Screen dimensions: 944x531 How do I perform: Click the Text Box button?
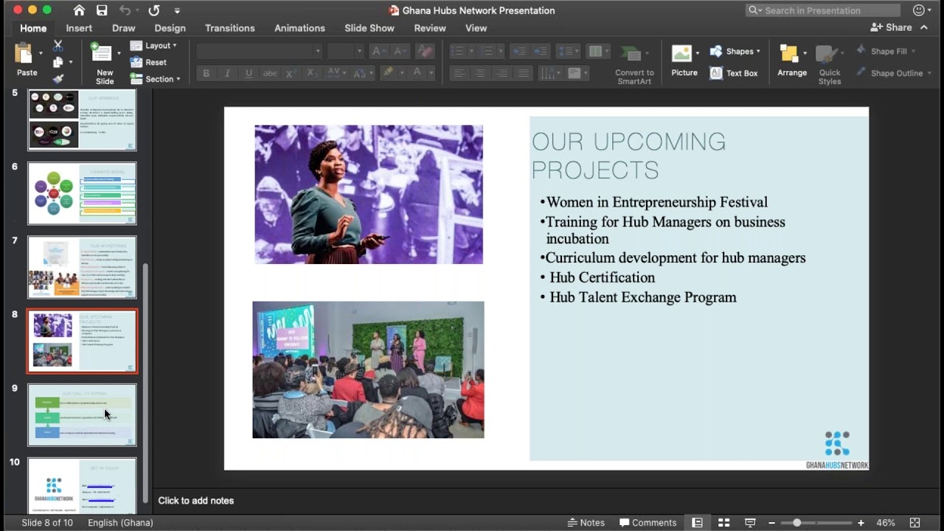(x=734, y=73)
